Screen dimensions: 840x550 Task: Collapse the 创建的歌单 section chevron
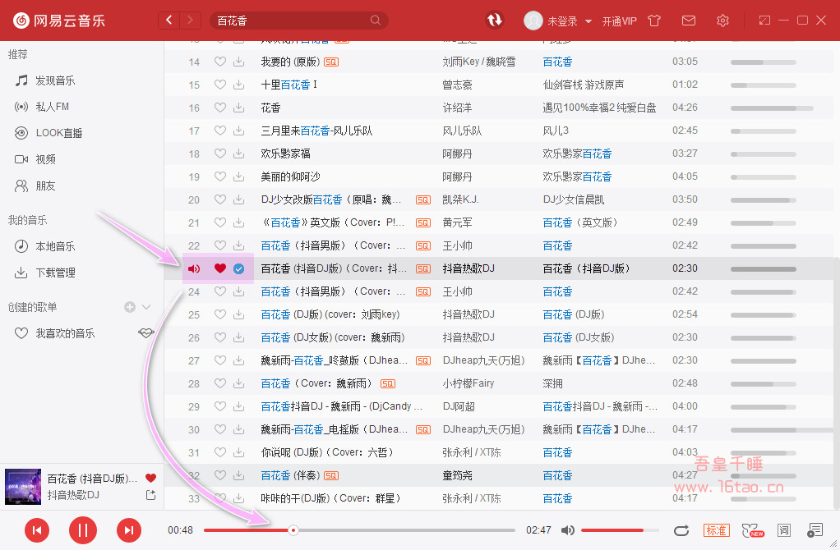coord(147,307)
